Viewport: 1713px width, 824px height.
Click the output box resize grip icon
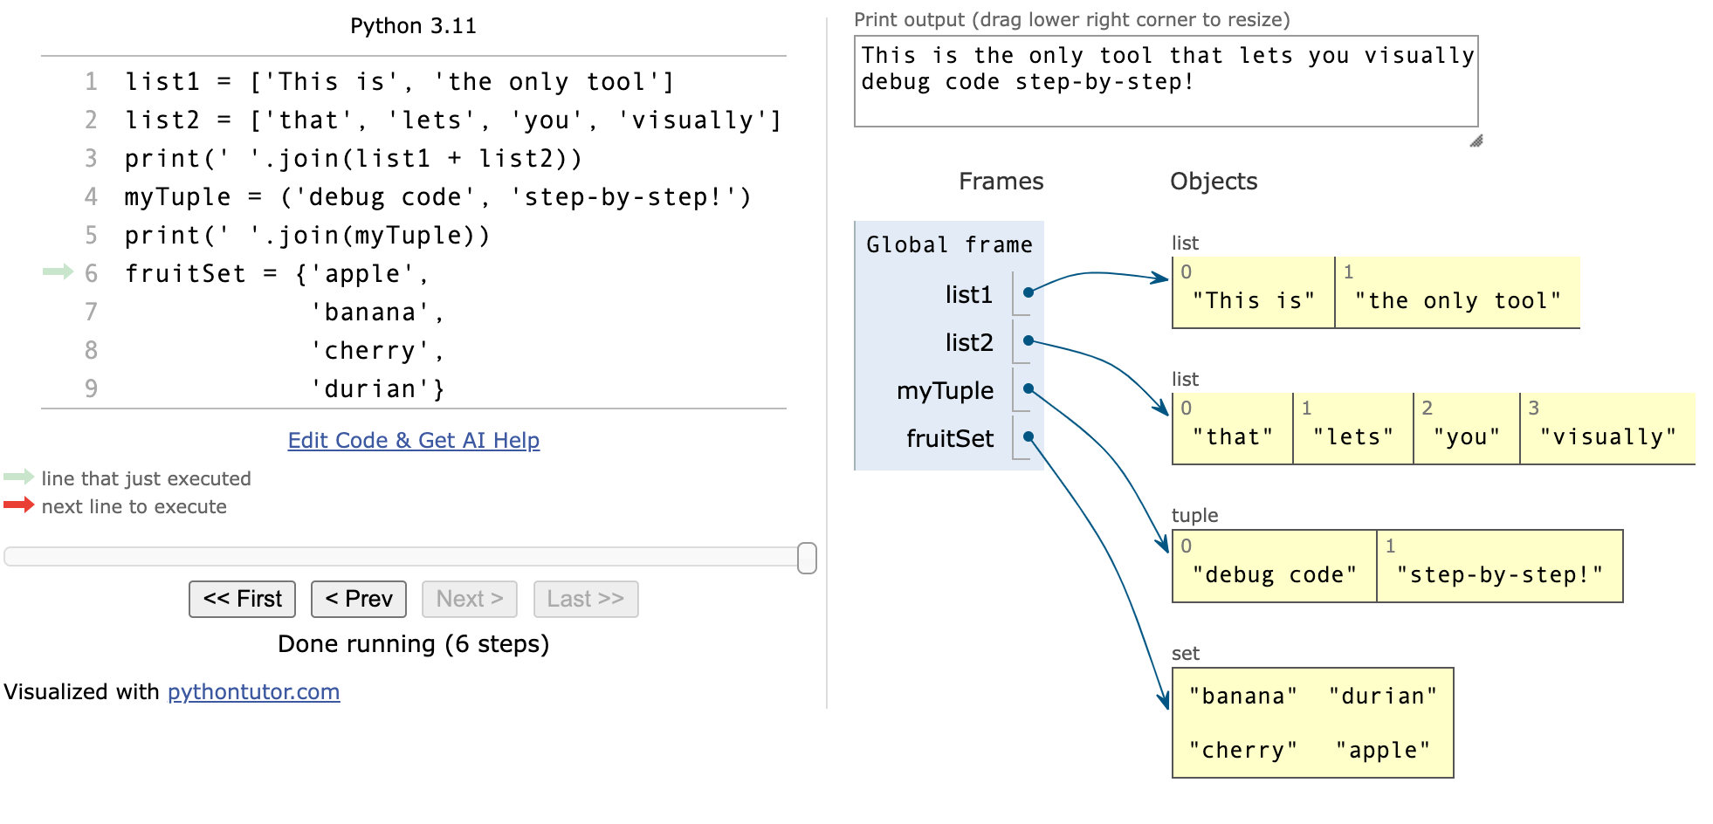click(1476, 141)
